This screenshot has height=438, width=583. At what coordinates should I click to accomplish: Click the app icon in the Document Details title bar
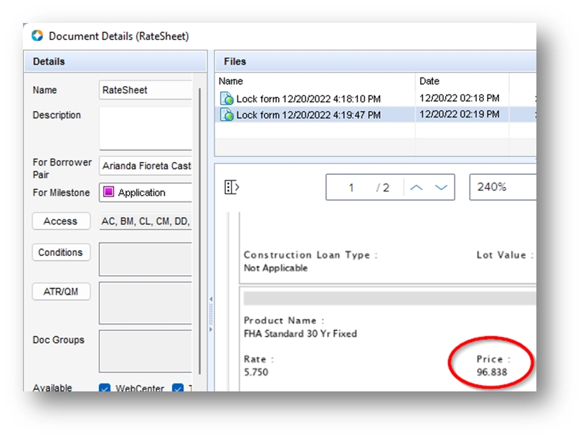coord(37,36)
